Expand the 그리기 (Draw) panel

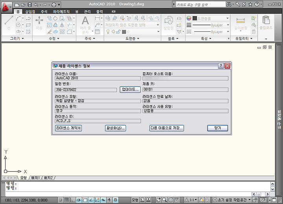tap(17, 39)
